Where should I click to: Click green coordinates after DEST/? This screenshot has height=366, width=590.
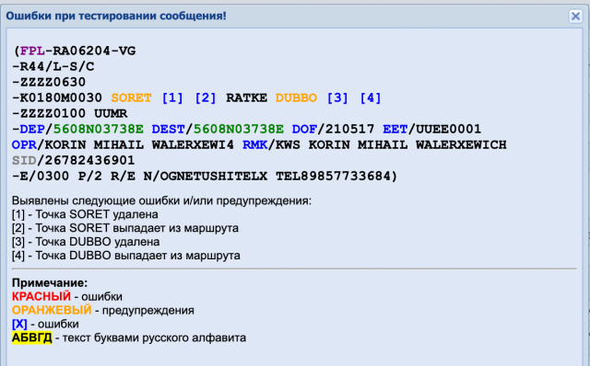(x=239, y=129)
